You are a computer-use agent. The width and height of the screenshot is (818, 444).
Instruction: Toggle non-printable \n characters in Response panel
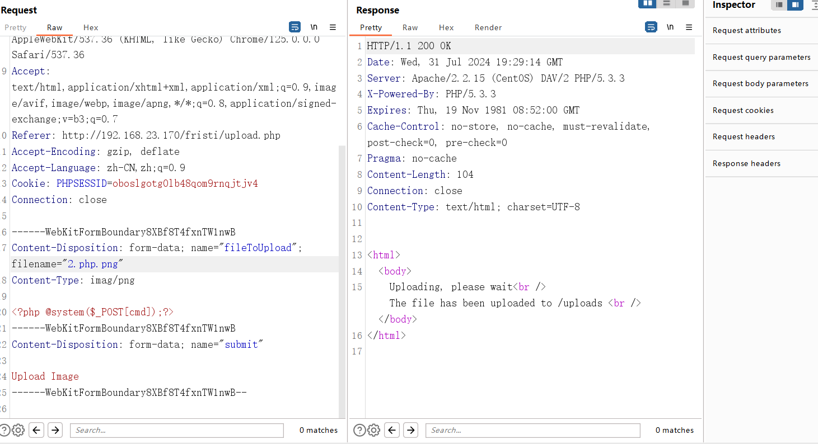pos(670,27)
